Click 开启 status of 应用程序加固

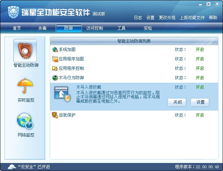click(x=200, y=59)
